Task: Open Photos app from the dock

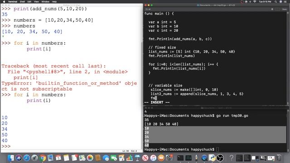Action: click(90, 158)
